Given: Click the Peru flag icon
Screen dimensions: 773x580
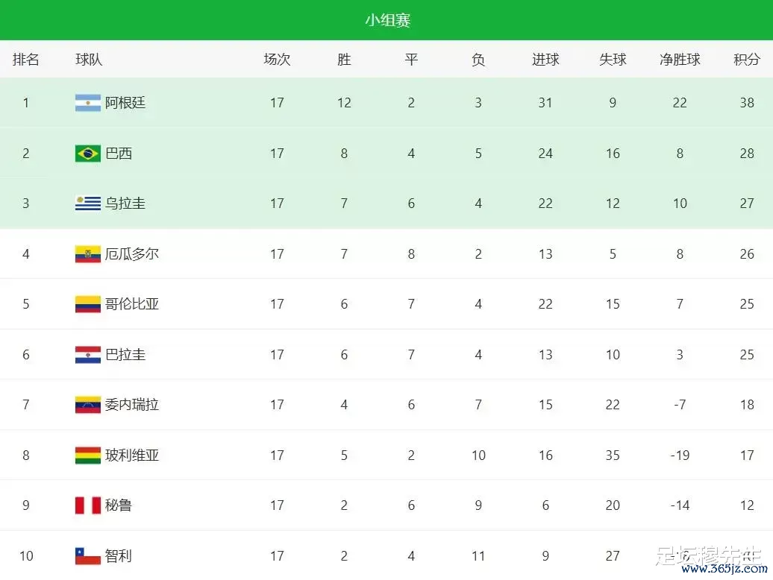Looking at the screenshot, I should 88,505.
